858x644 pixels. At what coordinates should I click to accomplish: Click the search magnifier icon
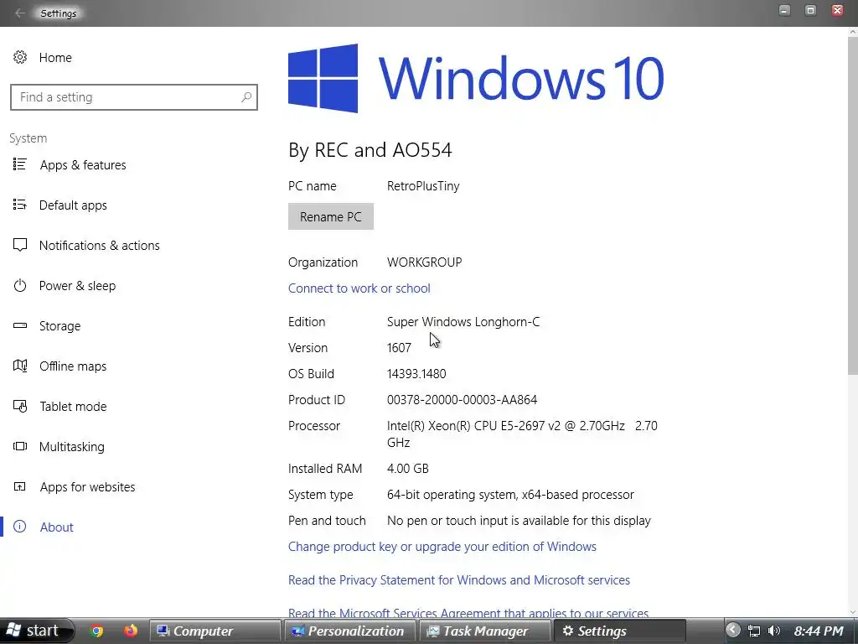pyautogui.click(x=246, y=97)
